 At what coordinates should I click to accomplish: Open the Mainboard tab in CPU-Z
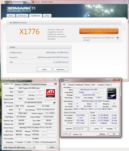coord(79,85)
